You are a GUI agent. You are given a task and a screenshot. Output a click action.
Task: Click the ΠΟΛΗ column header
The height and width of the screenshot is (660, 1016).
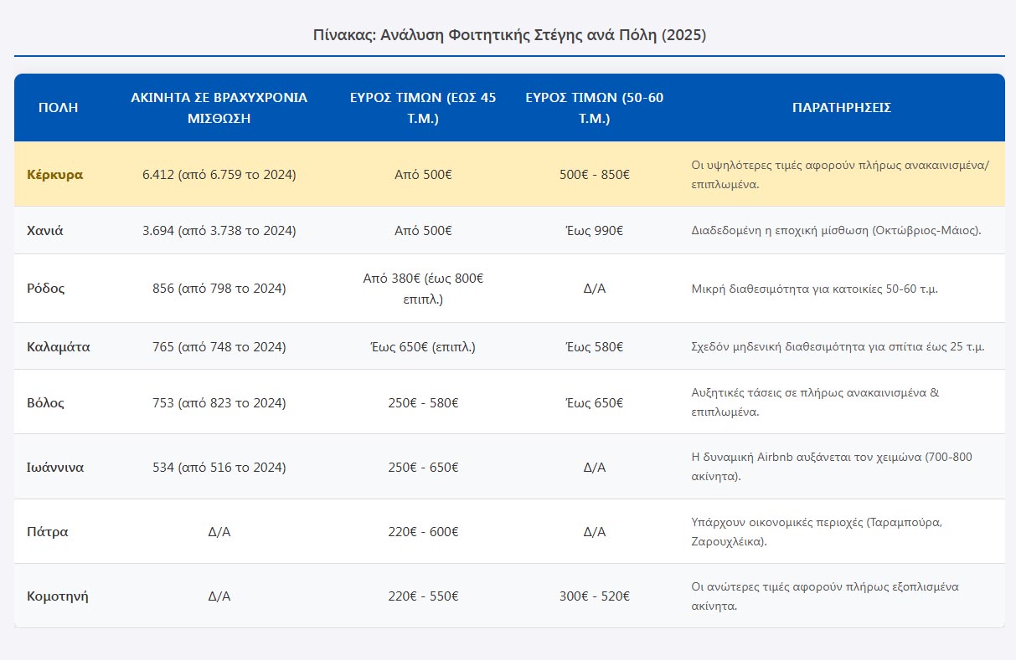58,108
